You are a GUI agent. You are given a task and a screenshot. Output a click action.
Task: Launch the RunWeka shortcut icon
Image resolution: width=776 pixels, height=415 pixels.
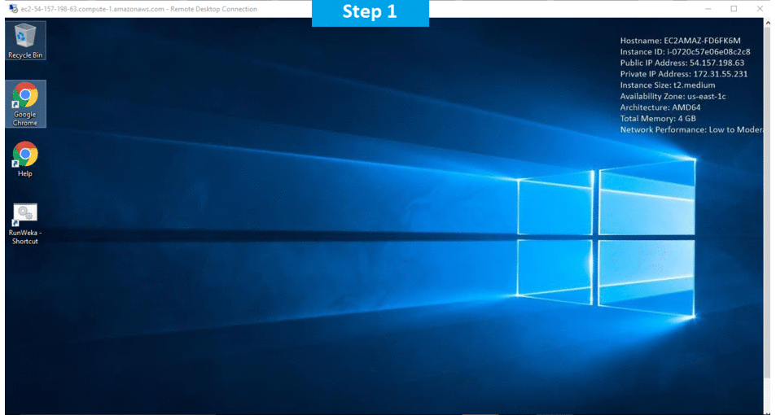point(25,222)
